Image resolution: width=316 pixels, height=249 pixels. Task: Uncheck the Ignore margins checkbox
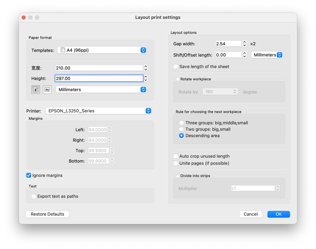[x=29, y=175]
